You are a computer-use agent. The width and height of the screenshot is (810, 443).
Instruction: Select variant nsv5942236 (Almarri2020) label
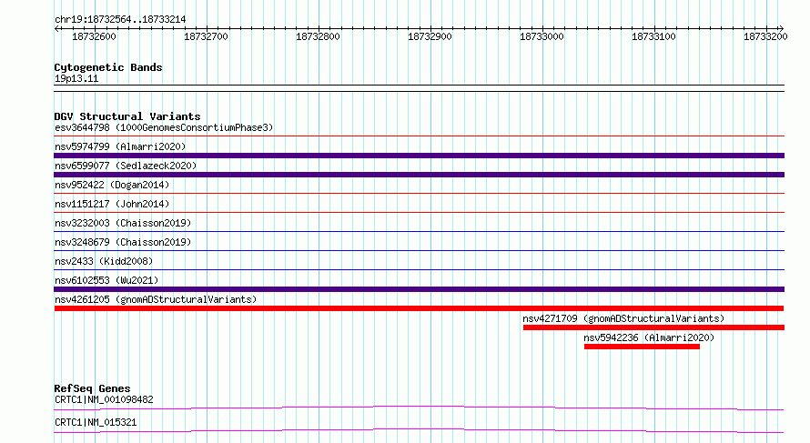coord(649,337)
